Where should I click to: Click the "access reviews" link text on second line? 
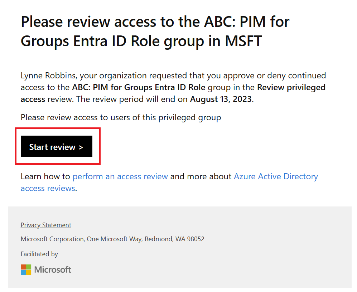(x=48, y=188)
